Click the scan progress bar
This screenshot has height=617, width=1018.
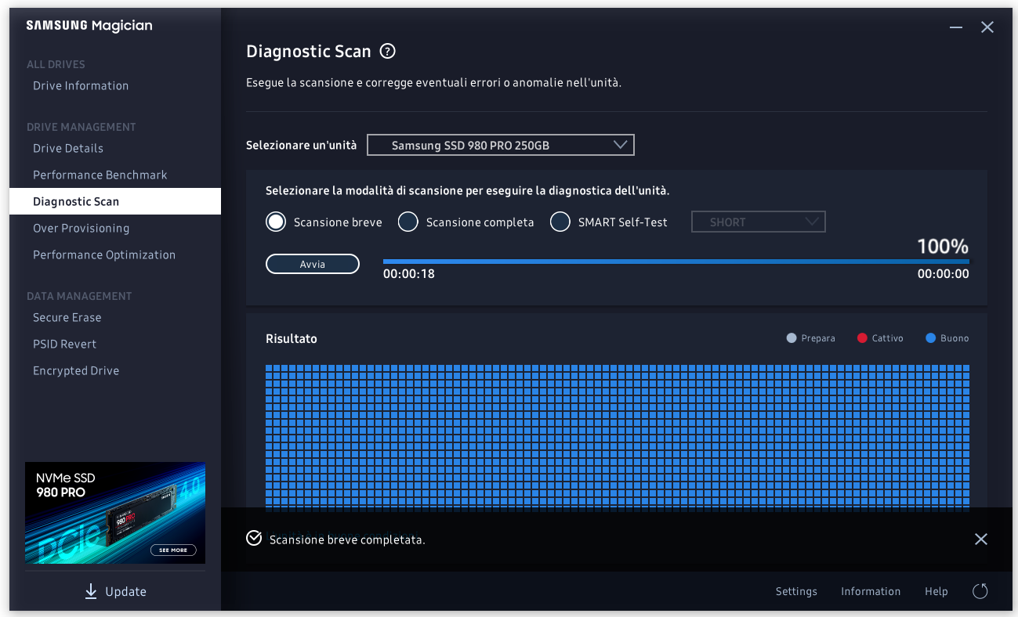[676, 262]
